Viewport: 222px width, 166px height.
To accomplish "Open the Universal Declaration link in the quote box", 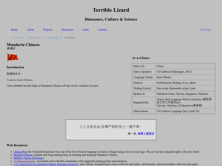I will (x=146, y=134).
